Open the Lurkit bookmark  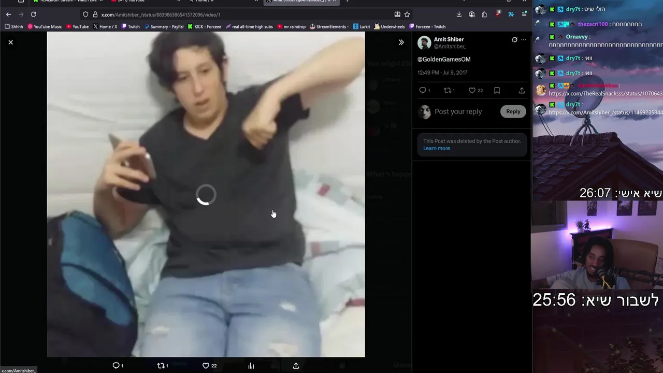tap(362, 26)
